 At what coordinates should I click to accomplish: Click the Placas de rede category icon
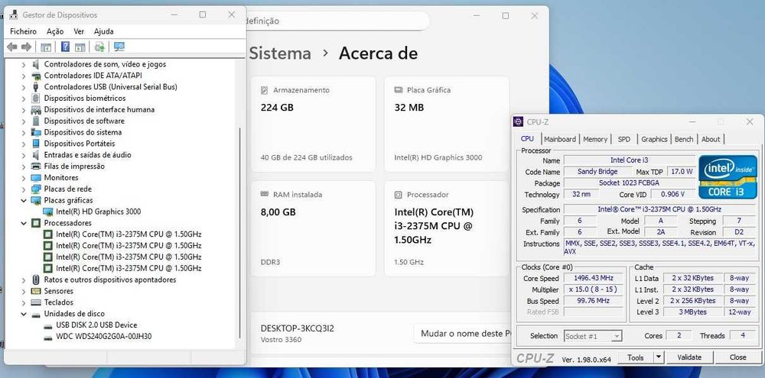36,189
